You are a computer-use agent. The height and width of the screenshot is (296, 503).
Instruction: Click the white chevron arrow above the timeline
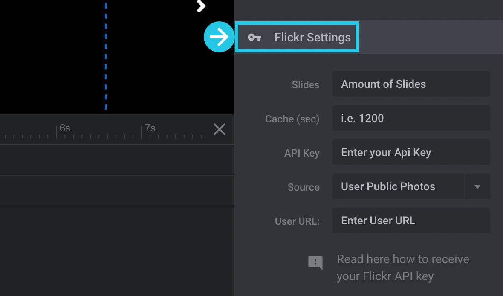tap(201, 6)
